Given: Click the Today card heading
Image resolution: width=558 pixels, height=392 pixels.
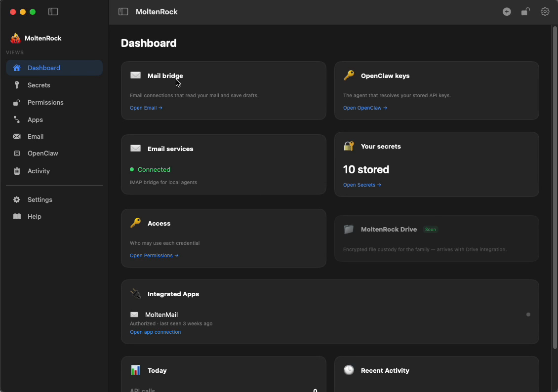Looking at the screenshot, I should 158,370.
